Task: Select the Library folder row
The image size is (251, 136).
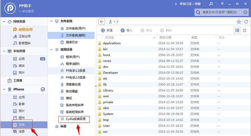Action: (x=174, y=90)
